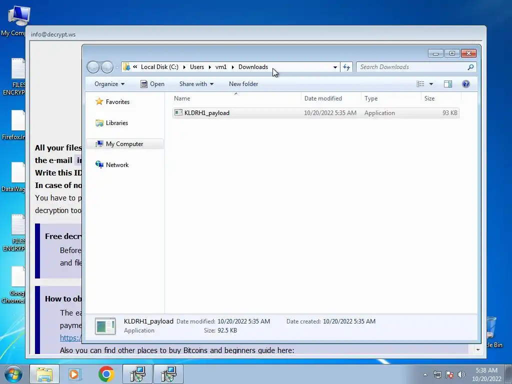Click network icon in system tray
The width and height of the screenshot is (512, 384).
(x=437, y=374)
